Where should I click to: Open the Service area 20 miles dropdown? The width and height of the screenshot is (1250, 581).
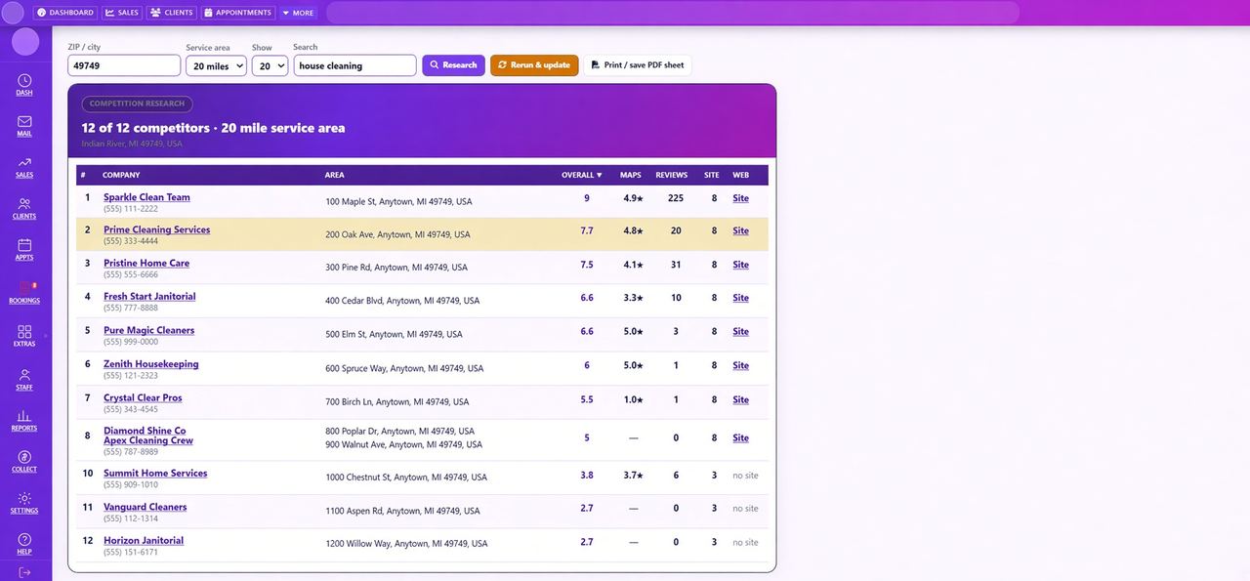click(216, 65)
